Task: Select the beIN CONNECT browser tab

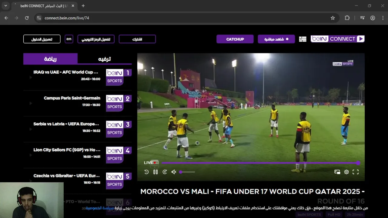Action: click(44, 6)
